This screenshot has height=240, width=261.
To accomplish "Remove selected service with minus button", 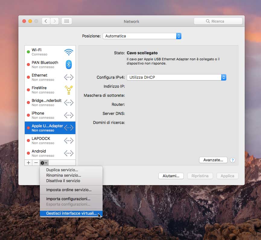I will pyautogui.click(x=36, y=163).
